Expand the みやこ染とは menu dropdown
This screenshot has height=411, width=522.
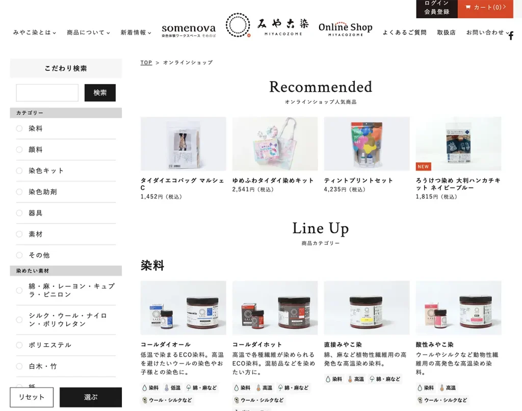pyautogui.click(x=35, y=32)
